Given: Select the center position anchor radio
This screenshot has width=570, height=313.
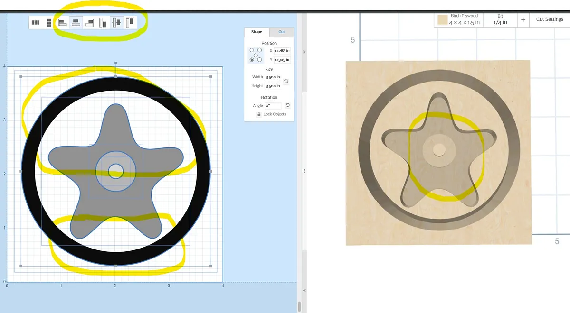Looking at the screenshot, I should click(256, 55).
